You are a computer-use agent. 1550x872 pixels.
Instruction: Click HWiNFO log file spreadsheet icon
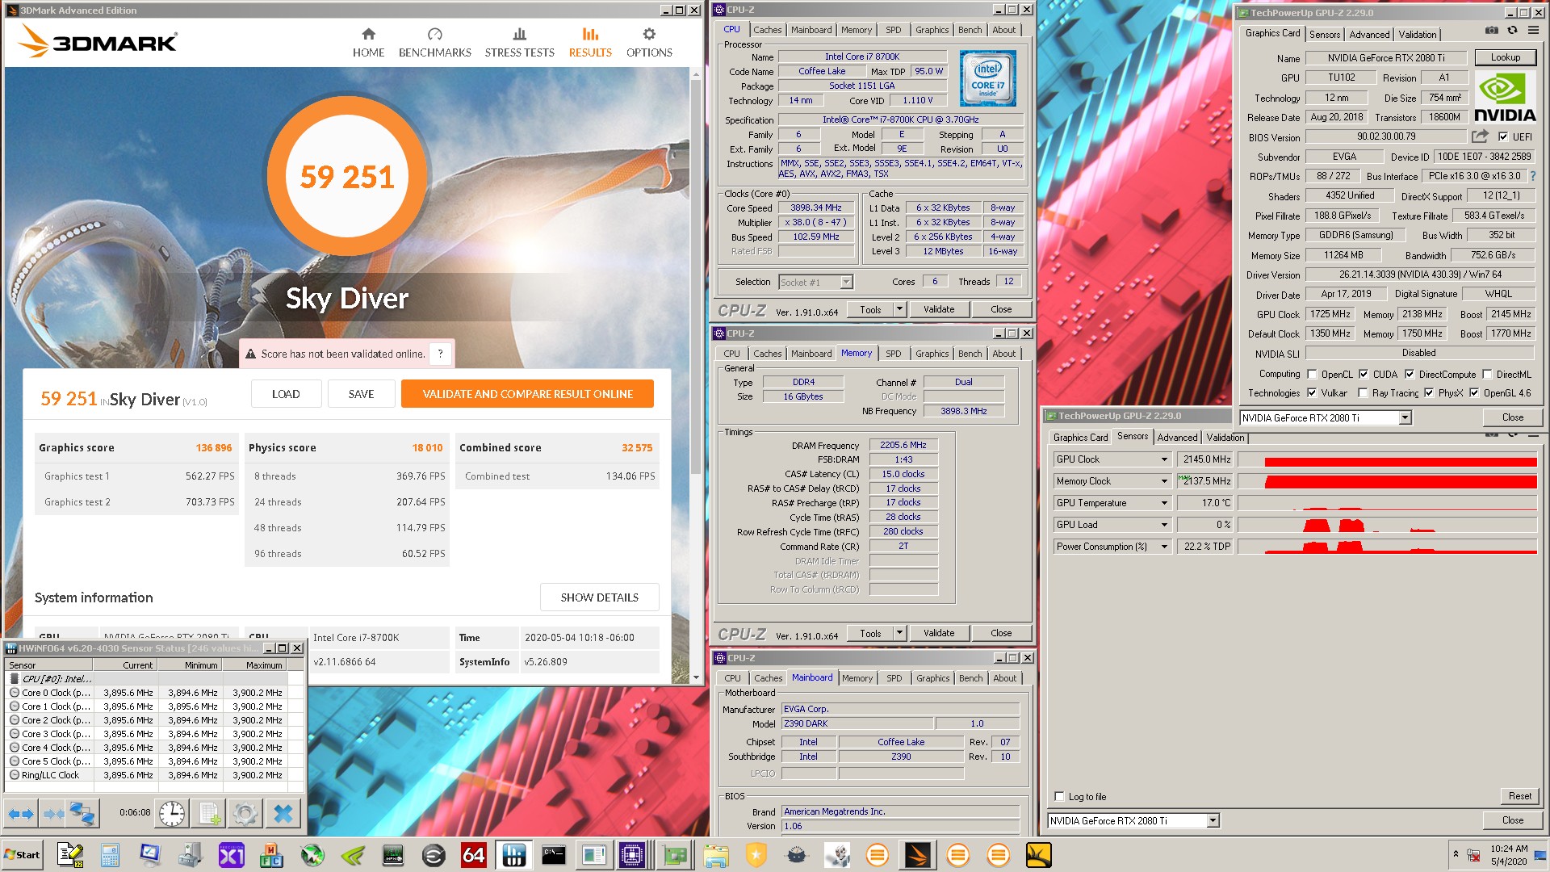click(209, 814)
